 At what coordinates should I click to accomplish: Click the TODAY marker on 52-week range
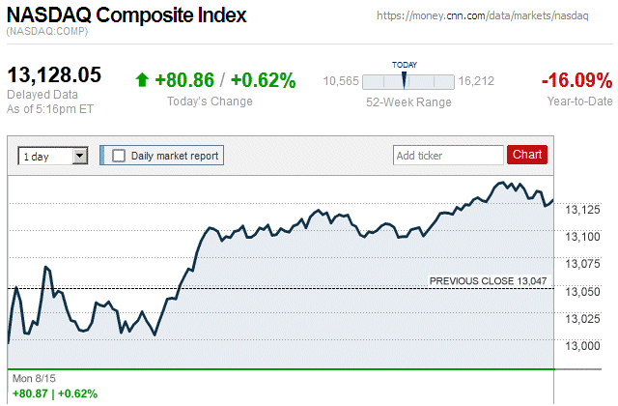pos(405,66)
